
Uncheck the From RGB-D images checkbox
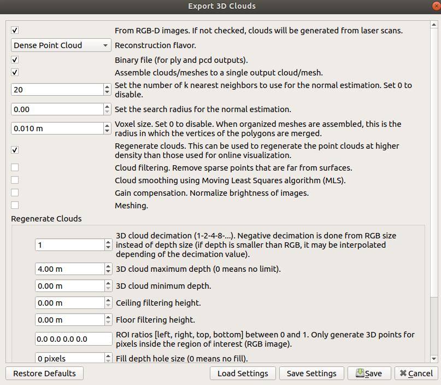tap(15, 31)
